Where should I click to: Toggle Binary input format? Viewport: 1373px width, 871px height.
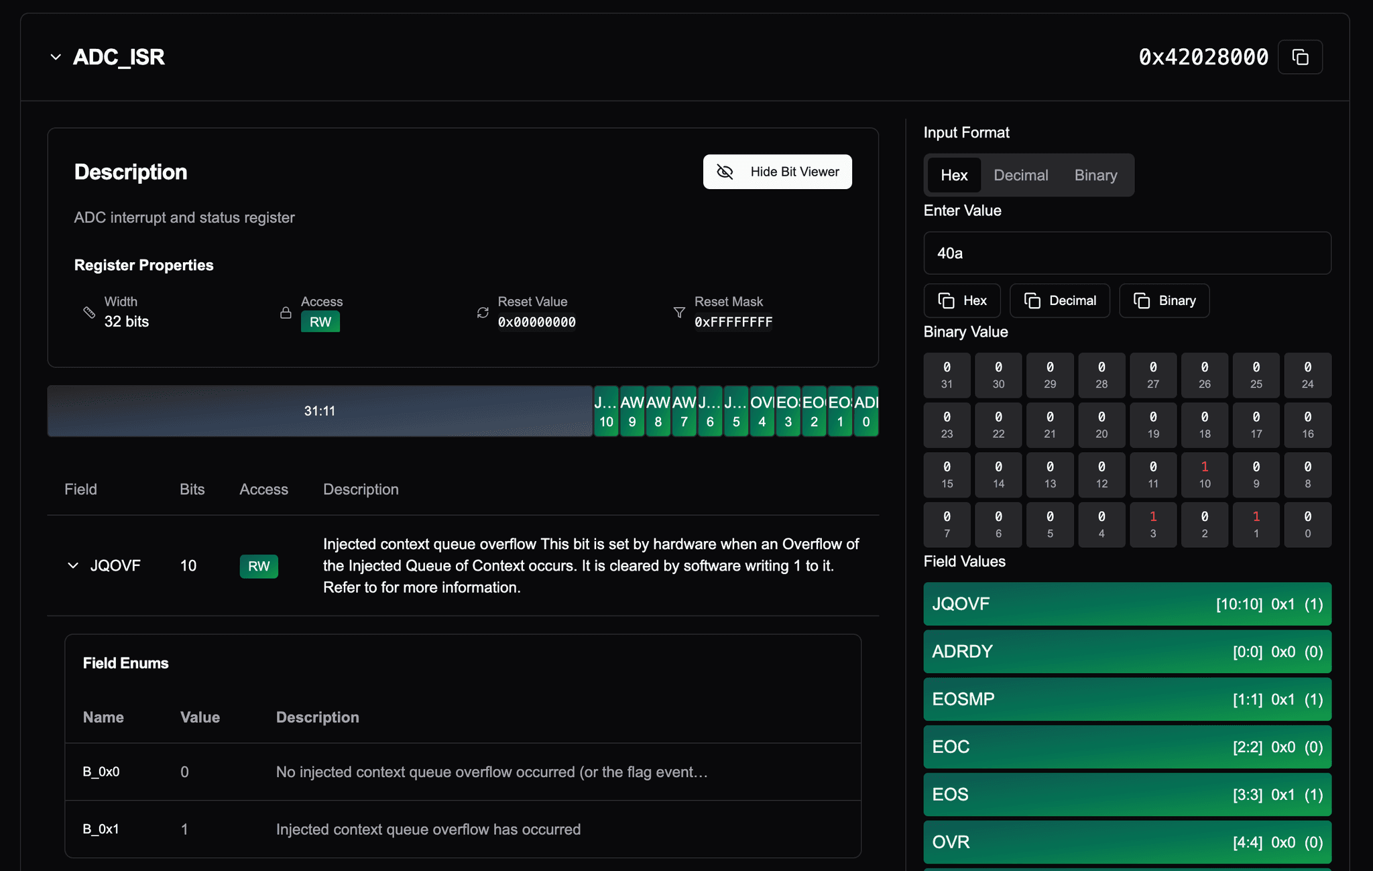[1095, 175]
